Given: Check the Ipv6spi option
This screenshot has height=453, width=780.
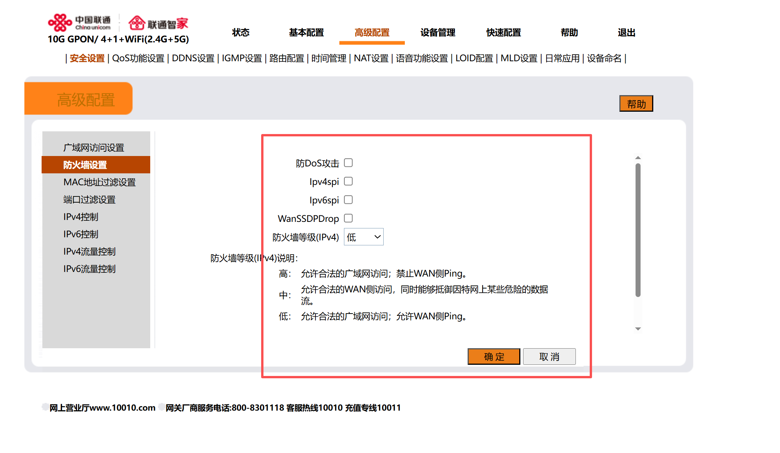Looking at the screenshot, I should pos(348,200).
